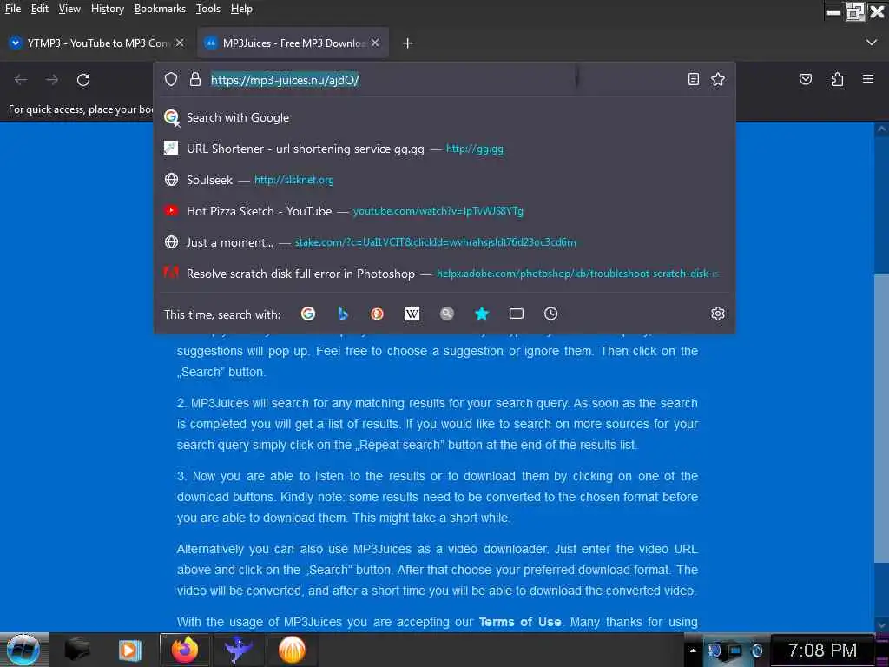889x667 pixels.
Task: Open the Help menu
Action: [x=241, y=9]
